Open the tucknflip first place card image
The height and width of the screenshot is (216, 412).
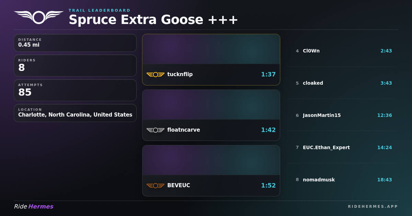(x=211, y=49)
